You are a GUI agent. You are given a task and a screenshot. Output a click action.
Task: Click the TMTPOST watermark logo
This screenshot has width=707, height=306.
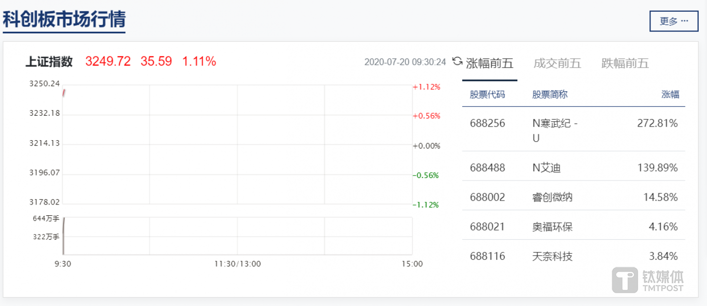pyautogui.click(x=648, y=280)
